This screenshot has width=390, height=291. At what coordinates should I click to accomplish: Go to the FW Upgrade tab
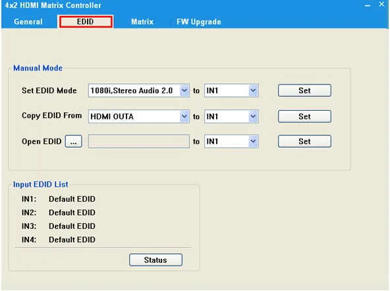[x=199, y=22]
